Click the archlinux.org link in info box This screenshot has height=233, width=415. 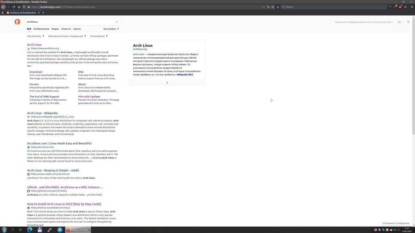pyautogui.click(x=140, y=49)
